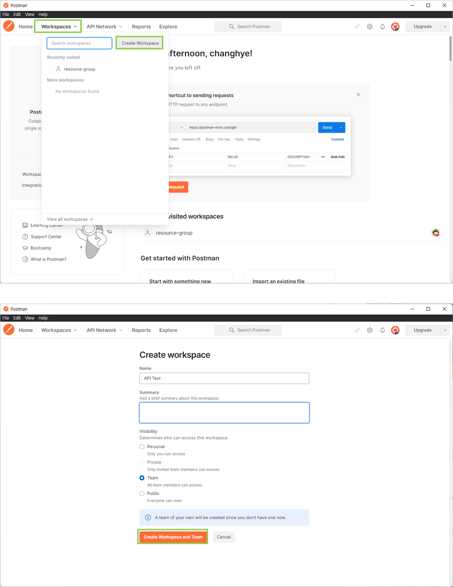Click the search magnifier icon in top window
The width and height of the screenshot is (453, 587).
(232, 26)
